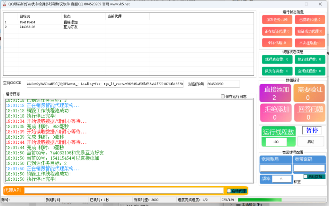Click log line 154115454可以直接添加
Viewport: 329px width, 206px height.
52,158
